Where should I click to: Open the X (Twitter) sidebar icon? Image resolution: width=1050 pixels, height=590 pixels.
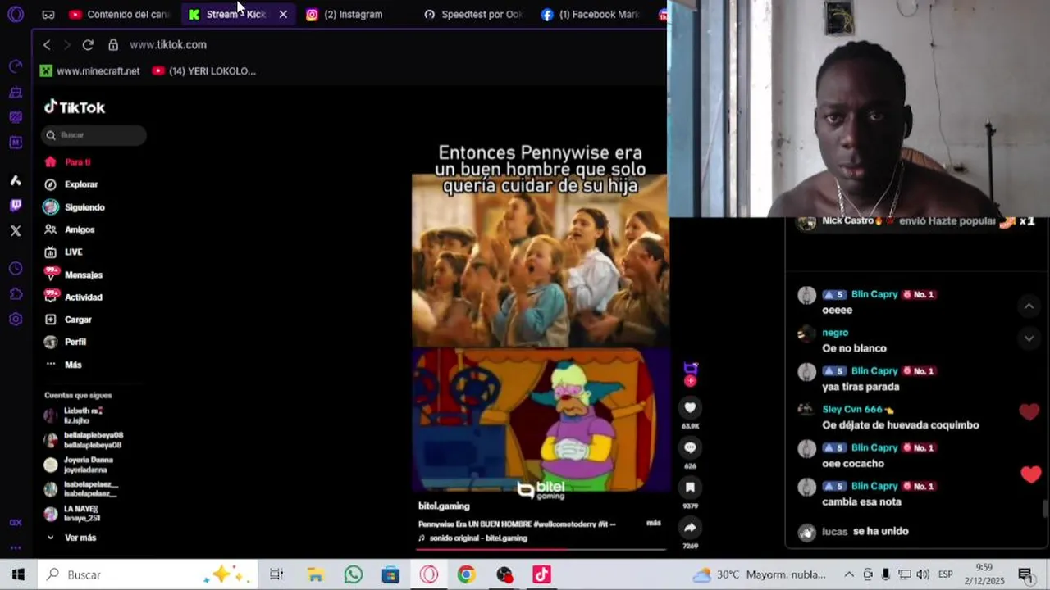pyautogui.click(x=16, y=231)
